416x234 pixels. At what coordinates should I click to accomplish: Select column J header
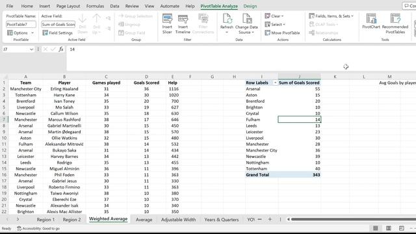pyautogui.click(x=299, y=77)
